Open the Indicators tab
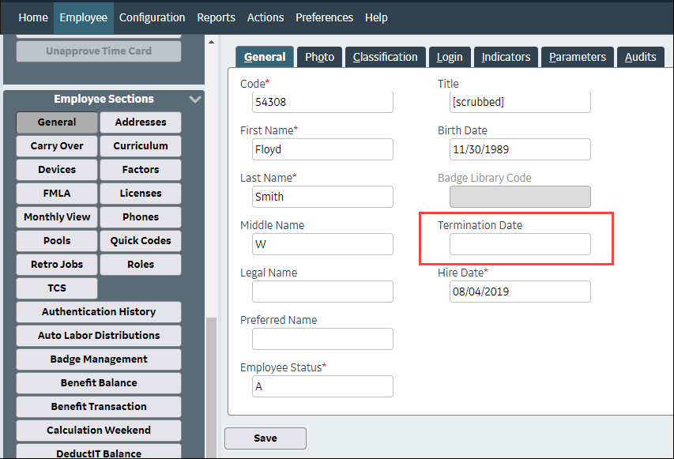 (506, 57)
